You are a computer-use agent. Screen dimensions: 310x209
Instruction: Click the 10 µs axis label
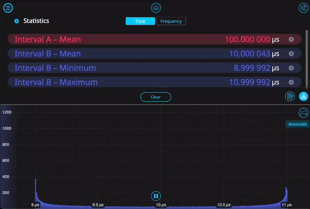click(x=161, y=205)
